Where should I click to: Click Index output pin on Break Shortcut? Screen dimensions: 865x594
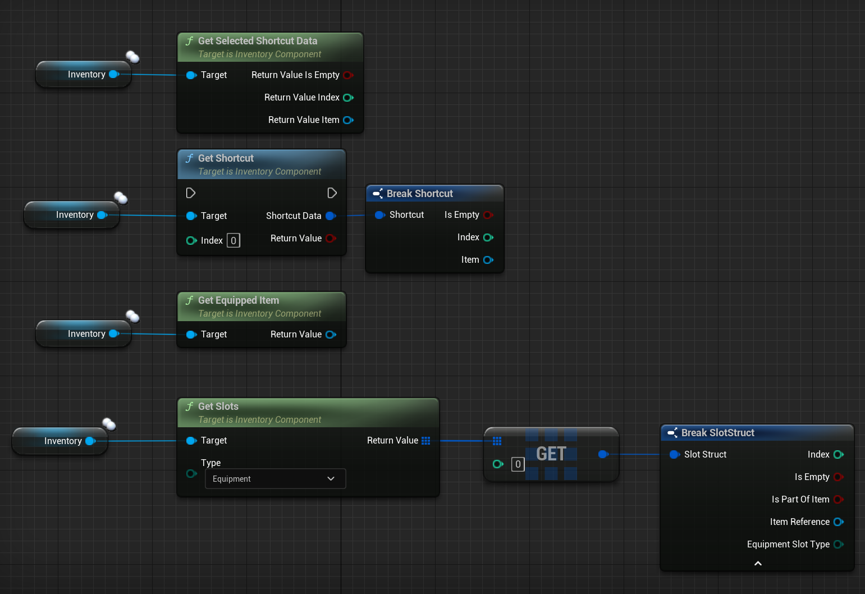click(x=488, y=237)
